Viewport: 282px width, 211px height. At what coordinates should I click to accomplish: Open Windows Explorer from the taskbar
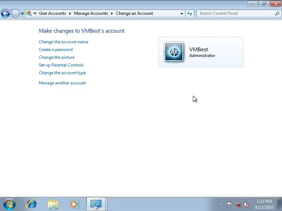tap(53, 204)
